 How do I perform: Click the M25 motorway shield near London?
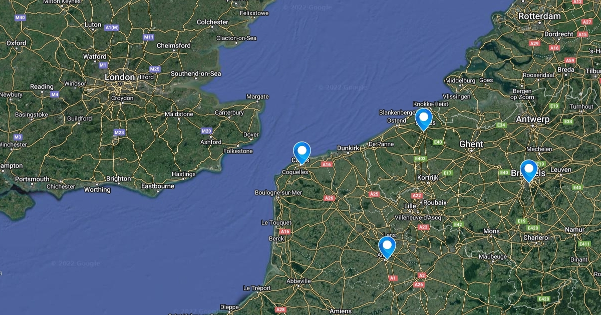click(155, 69)
